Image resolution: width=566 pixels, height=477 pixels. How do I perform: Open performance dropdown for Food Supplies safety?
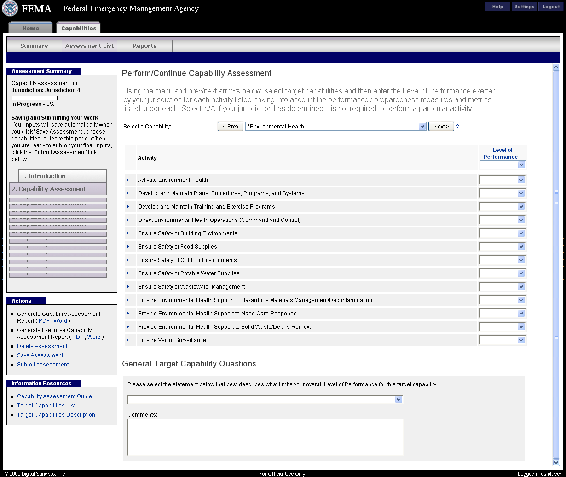coord(502,247)
